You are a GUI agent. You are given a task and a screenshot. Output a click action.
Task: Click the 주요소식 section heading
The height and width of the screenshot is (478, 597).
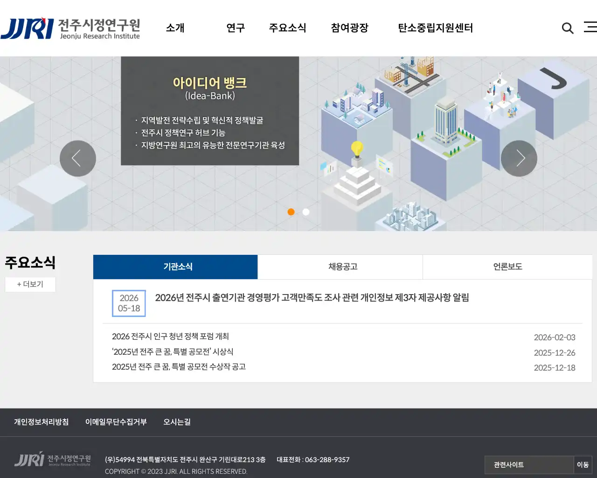click(30, 262)
